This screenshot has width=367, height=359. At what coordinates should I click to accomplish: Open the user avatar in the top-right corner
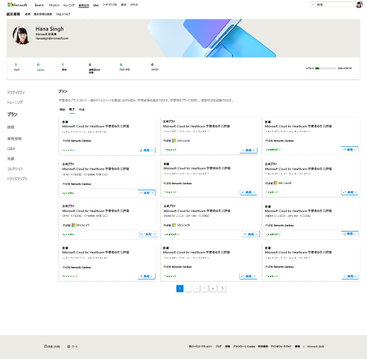pos(359,4)
